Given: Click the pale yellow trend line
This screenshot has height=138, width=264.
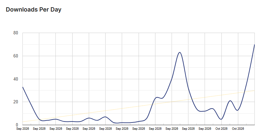Looking at the screenshot, I should coord(139,106).
